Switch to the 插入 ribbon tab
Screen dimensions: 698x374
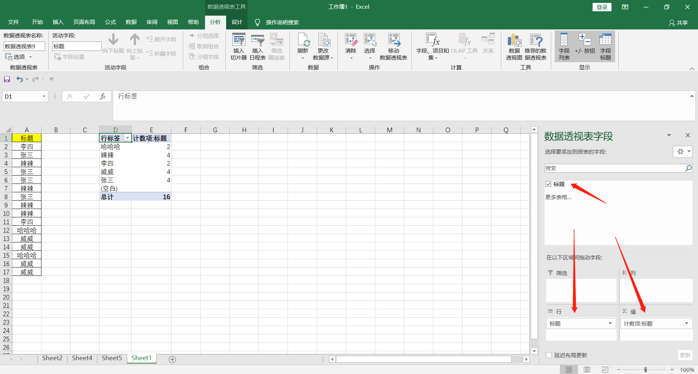coord(58,22)
